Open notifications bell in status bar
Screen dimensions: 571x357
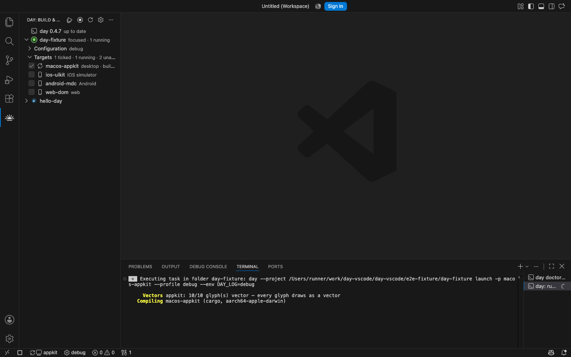pos(564,353)
